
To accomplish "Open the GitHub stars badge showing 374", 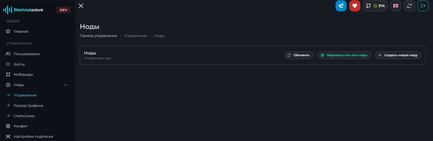I will 375,6.
